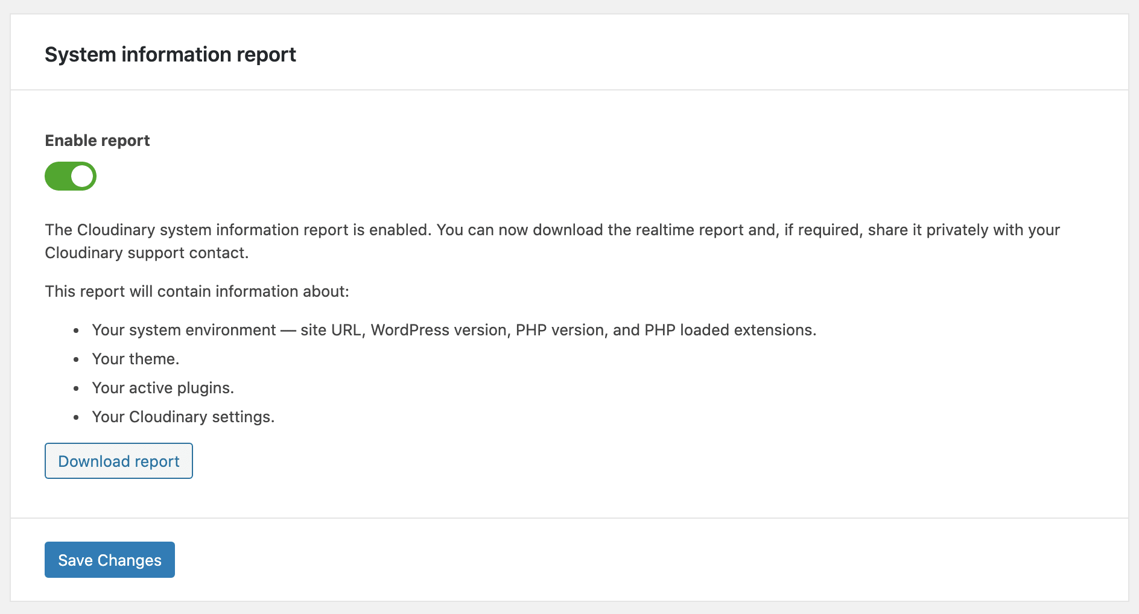Click the System information report heading
Viewport: 1139px width, 614px height.
(x=170, y=54)
